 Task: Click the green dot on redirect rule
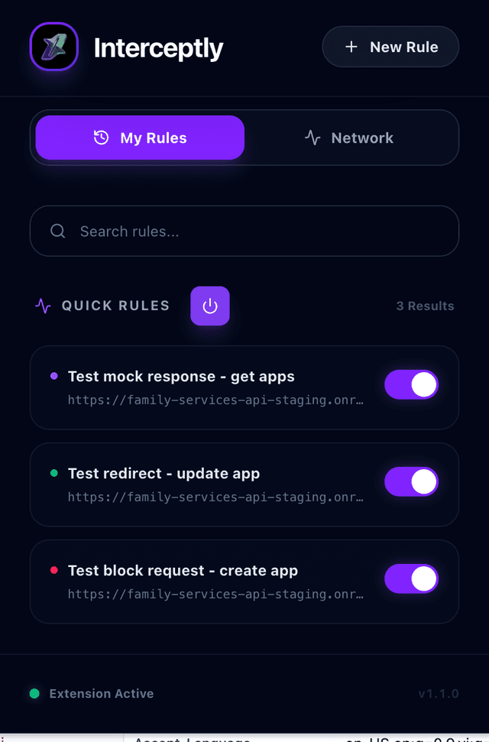click(53, 473)
